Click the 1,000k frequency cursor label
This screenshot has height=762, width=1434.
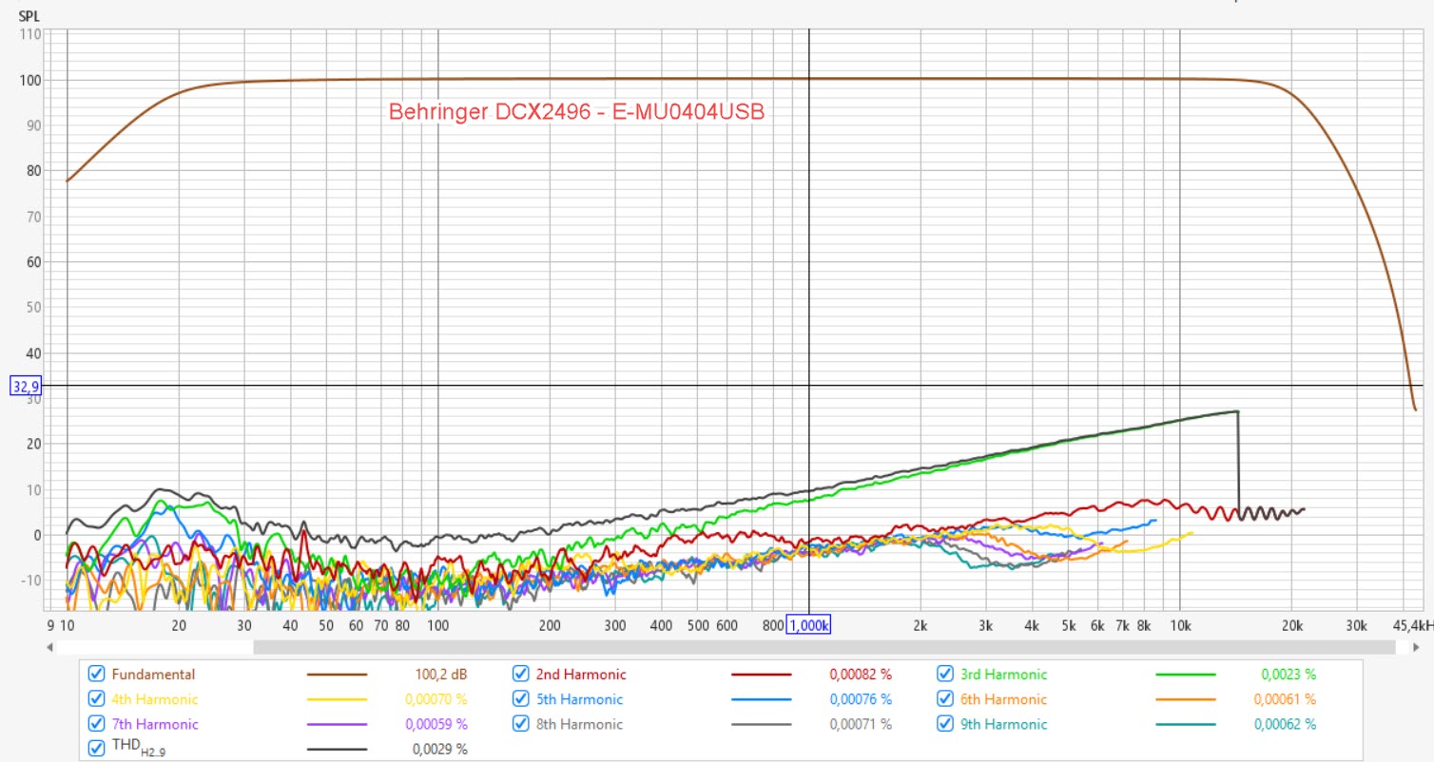click(808, 624)
